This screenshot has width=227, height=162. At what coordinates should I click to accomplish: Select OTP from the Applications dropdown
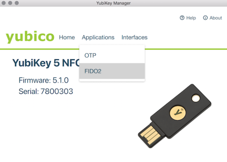[90, 55]
